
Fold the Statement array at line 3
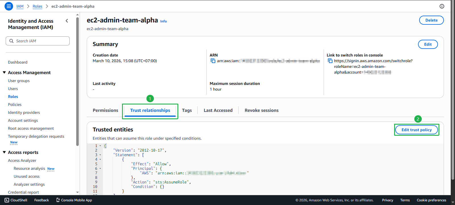pyautogui.click(x=100, y=155)
